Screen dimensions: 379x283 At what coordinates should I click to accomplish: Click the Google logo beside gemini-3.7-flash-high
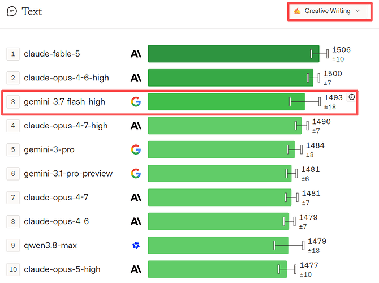(136, 101)
